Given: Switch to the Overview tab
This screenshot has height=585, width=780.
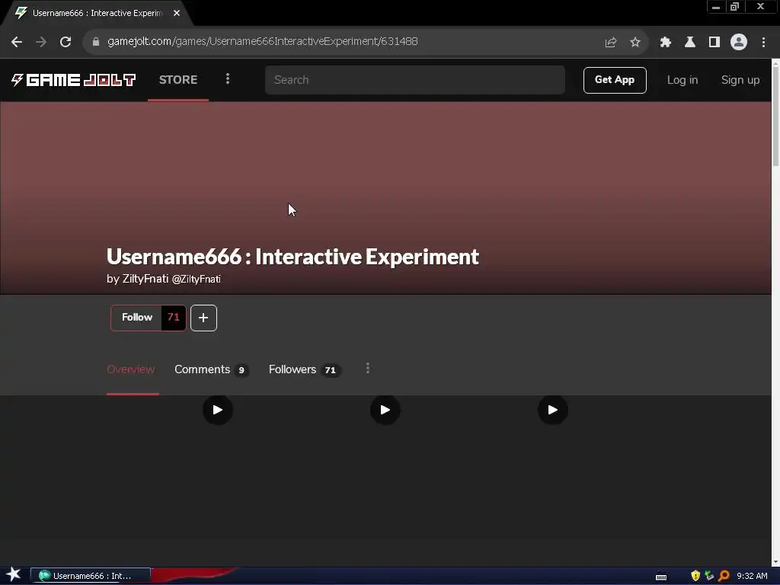Looking at the screenshot, I should 131,369.
